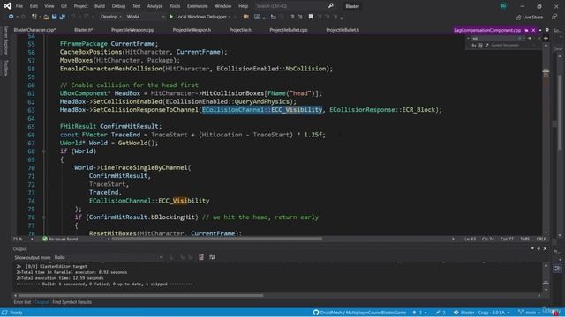
Task: Click the user account avatar
Action: pos(503,6)
